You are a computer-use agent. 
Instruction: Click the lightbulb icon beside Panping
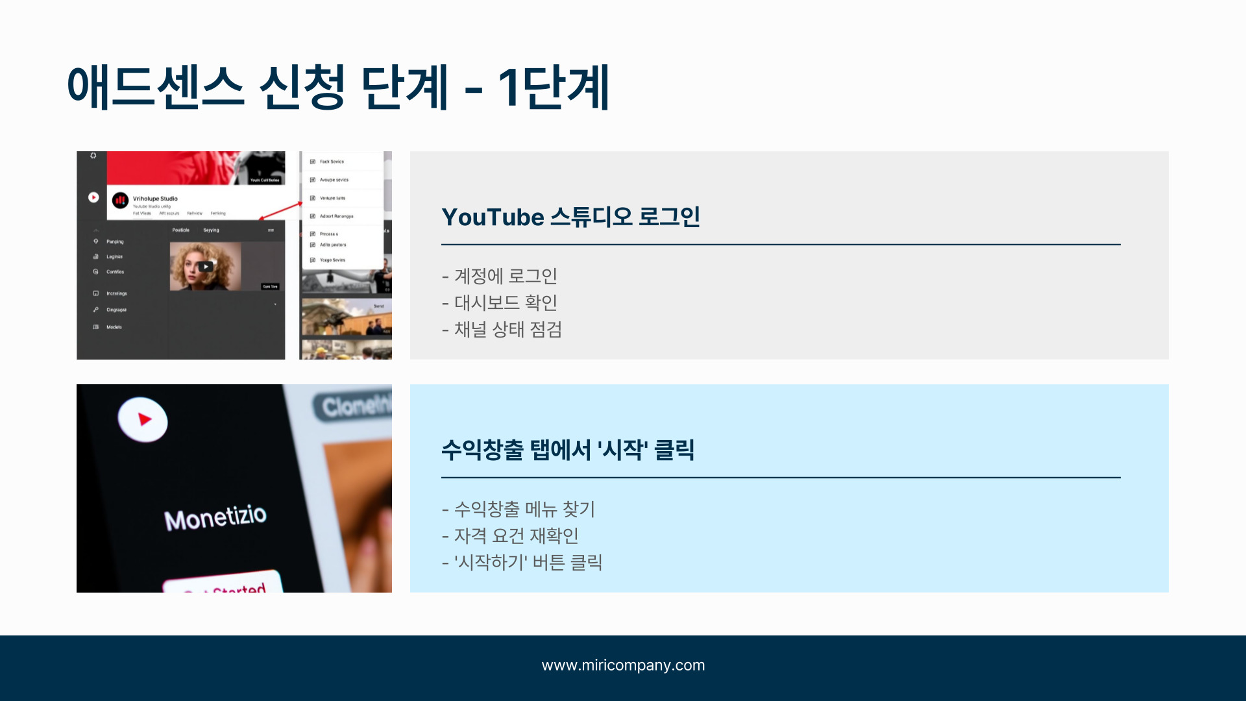click(x=96, y=241)
